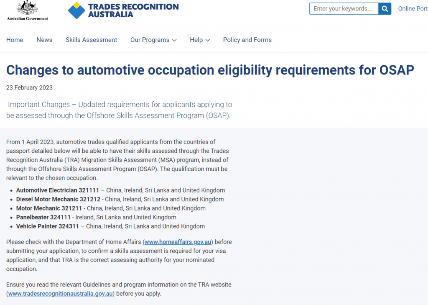The image size is (428, 305).
Task: Click the Diesel Motor Mechanic 321212 entry
Action: point(58,199)
